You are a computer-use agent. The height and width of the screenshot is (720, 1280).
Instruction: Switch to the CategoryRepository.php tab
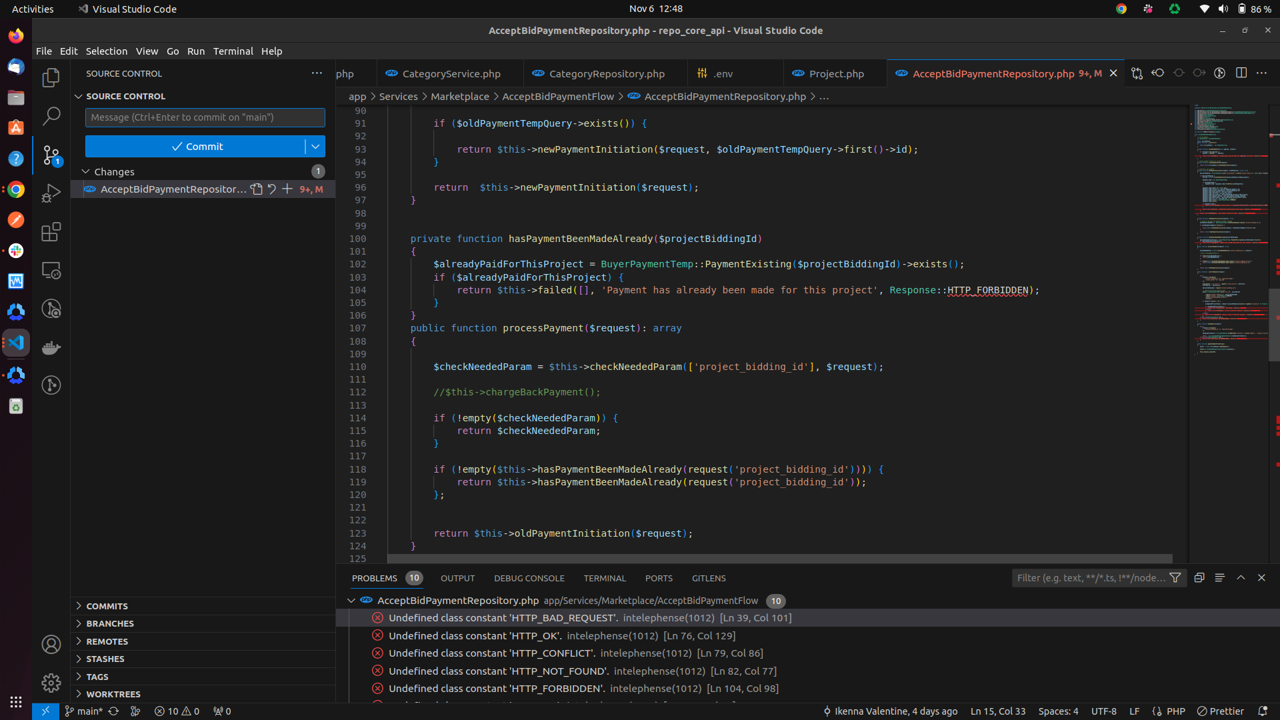[606, 74]
